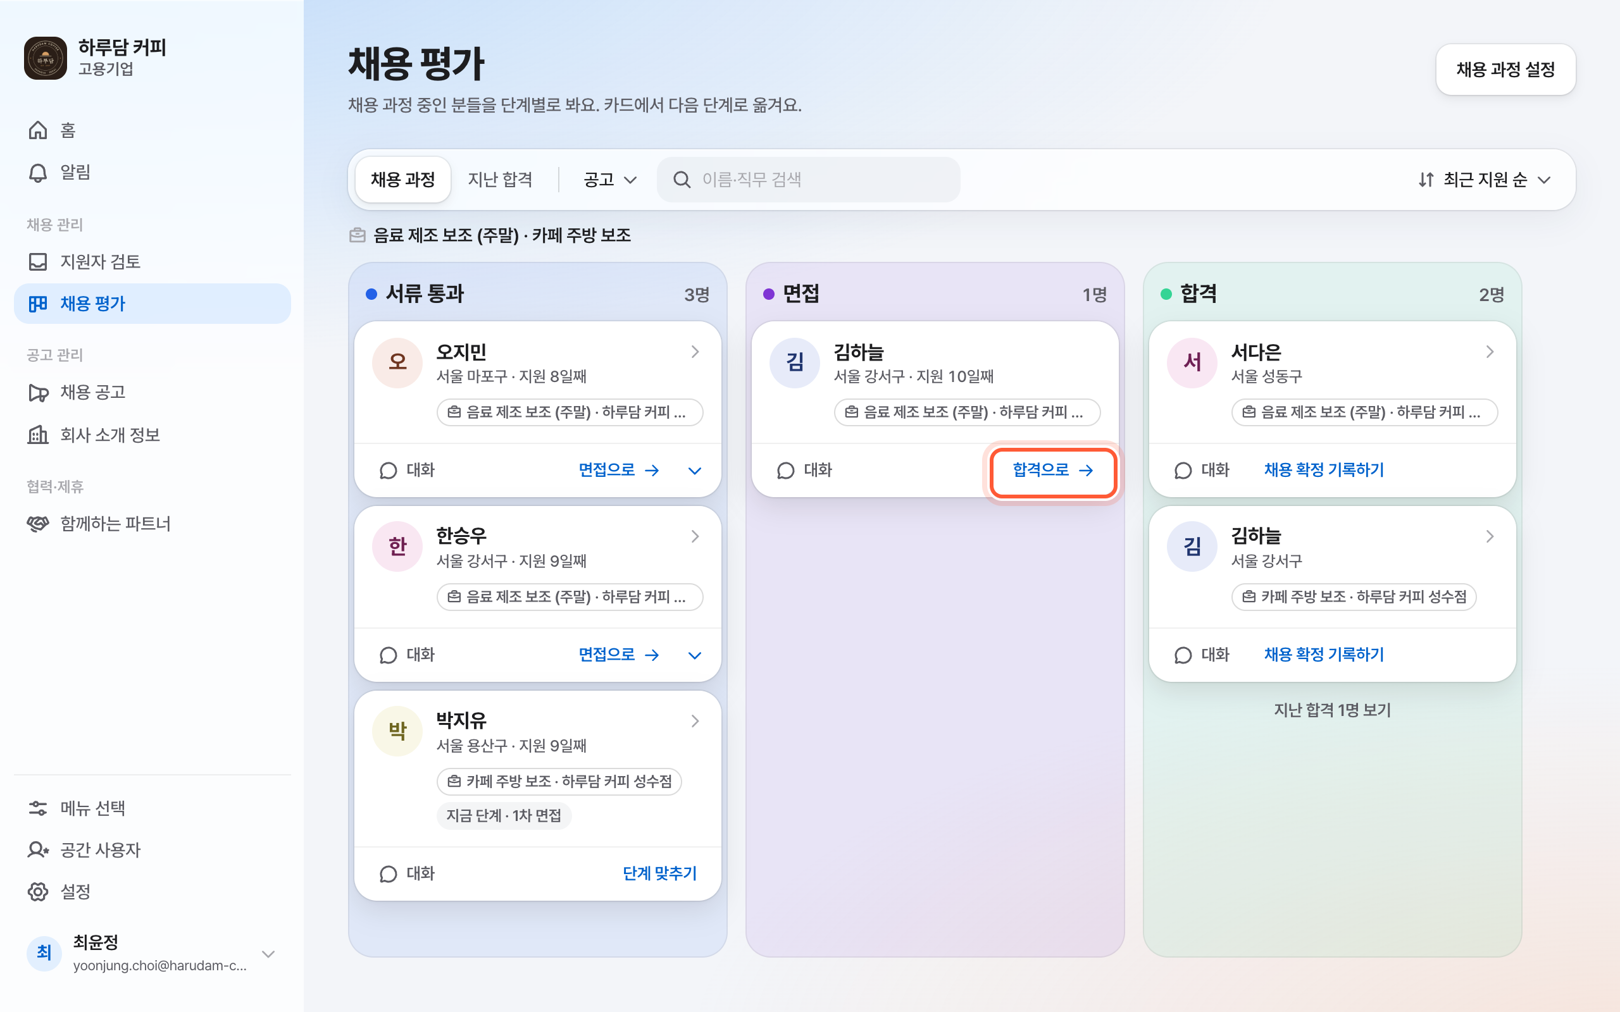Select the 채용 평가 board icon
The image size is (1620, 1012).
[x=38, y=304]
